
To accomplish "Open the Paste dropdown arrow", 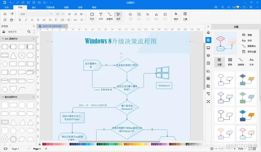I will (14, 20).
